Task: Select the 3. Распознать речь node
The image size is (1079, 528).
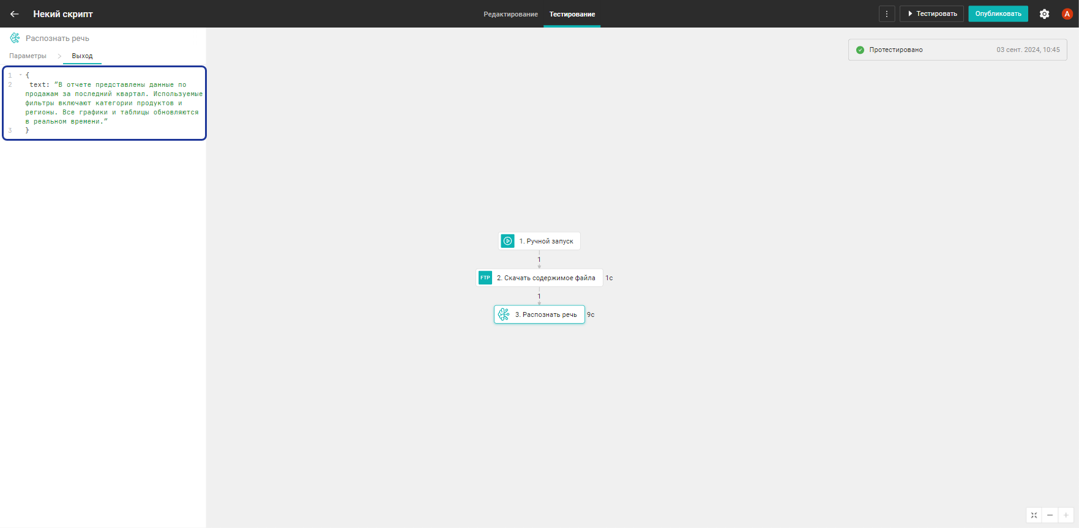Action: 539,314
